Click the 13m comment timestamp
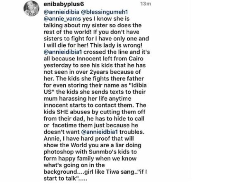The width and height of the screenshot is (248, 184). (145, 4)
